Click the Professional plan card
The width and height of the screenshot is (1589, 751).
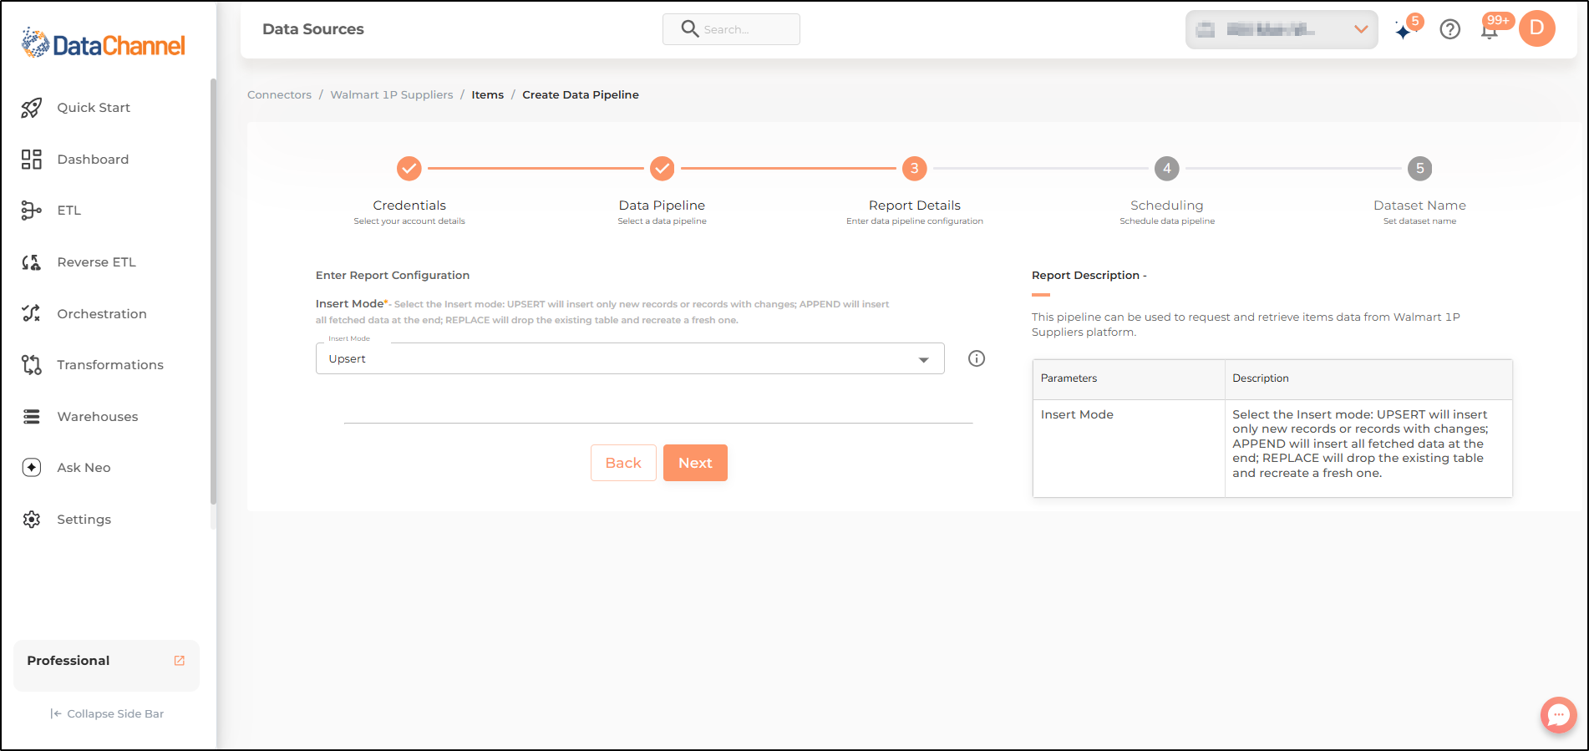(106, 666)
